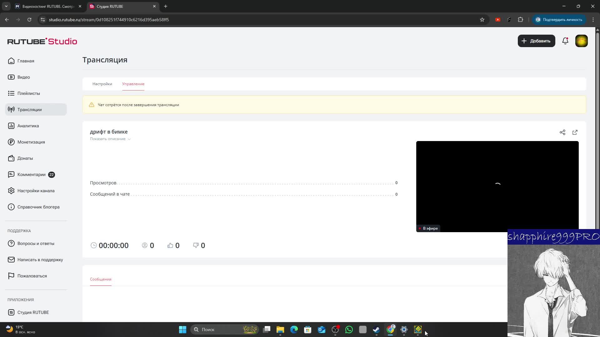Open WhatsApp from taskbar
Screen dimensions: 600x337
pyautogui.click(x=349, y=330)
